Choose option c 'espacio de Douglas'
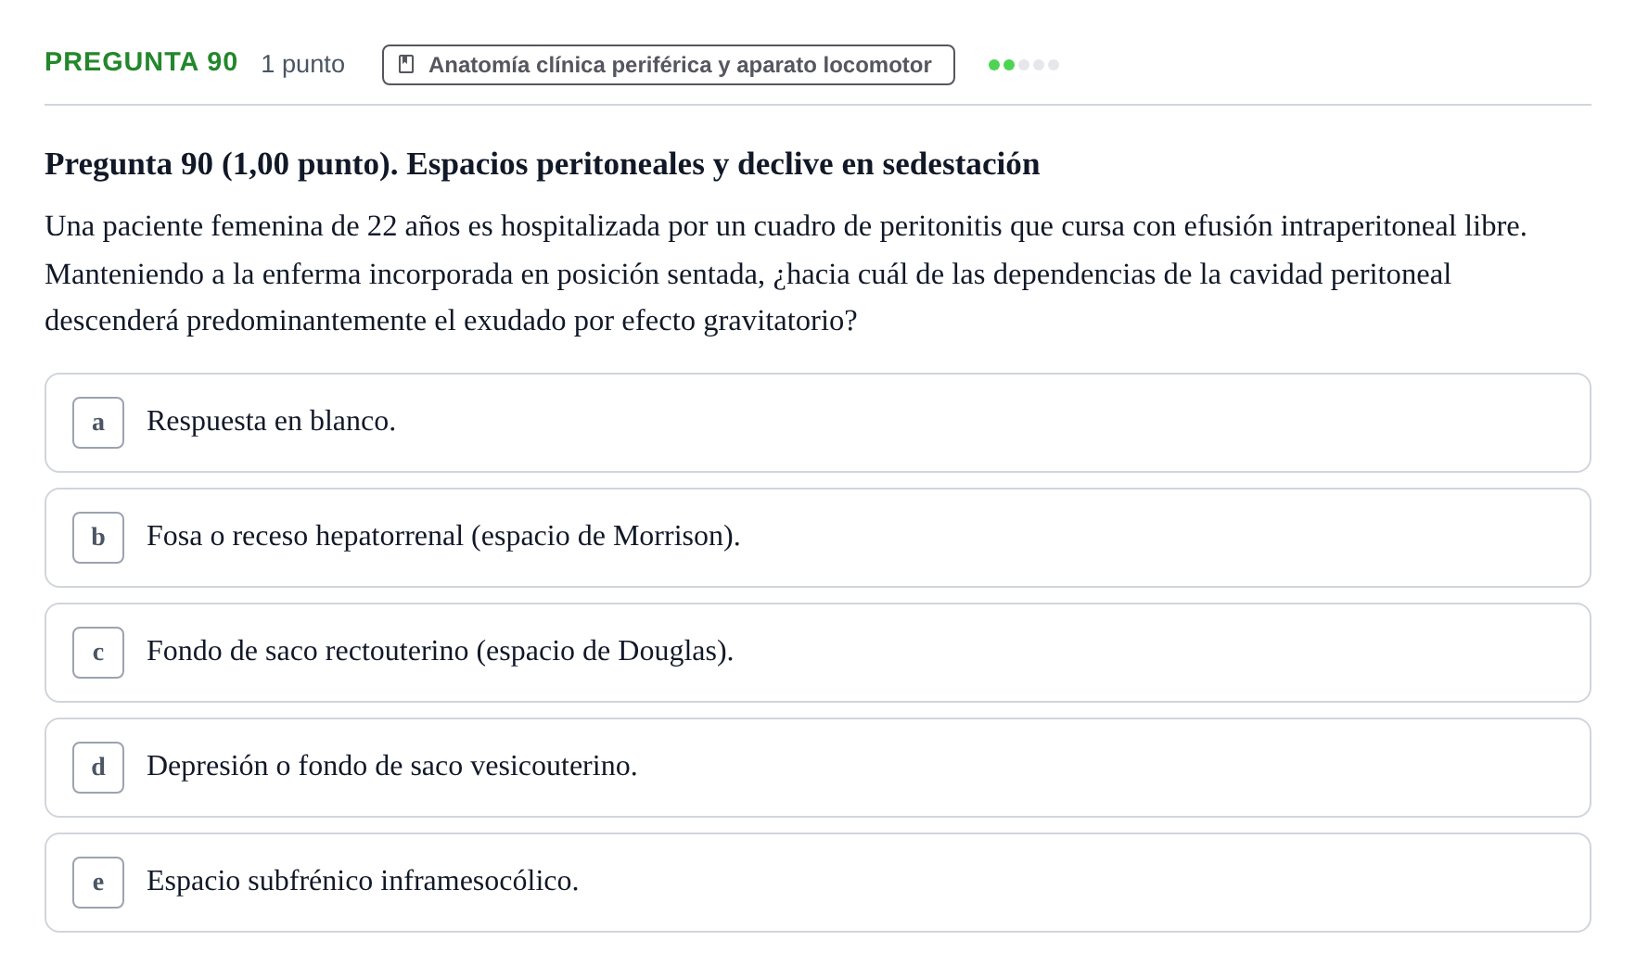1636x979 pixels. 817,653
